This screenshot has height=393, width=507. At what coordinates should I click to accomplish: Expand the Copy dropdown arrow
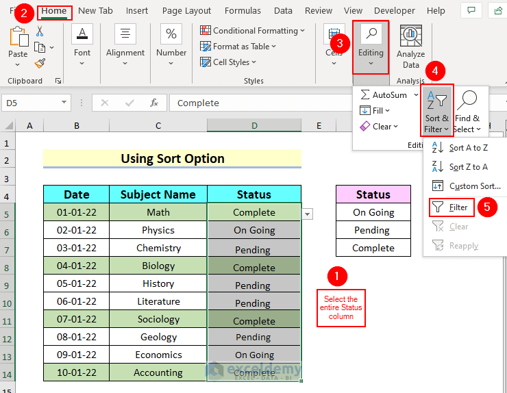pyautogui.click(x=52, y=47)
